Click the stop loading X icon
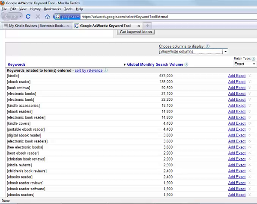 coord(38,17)
